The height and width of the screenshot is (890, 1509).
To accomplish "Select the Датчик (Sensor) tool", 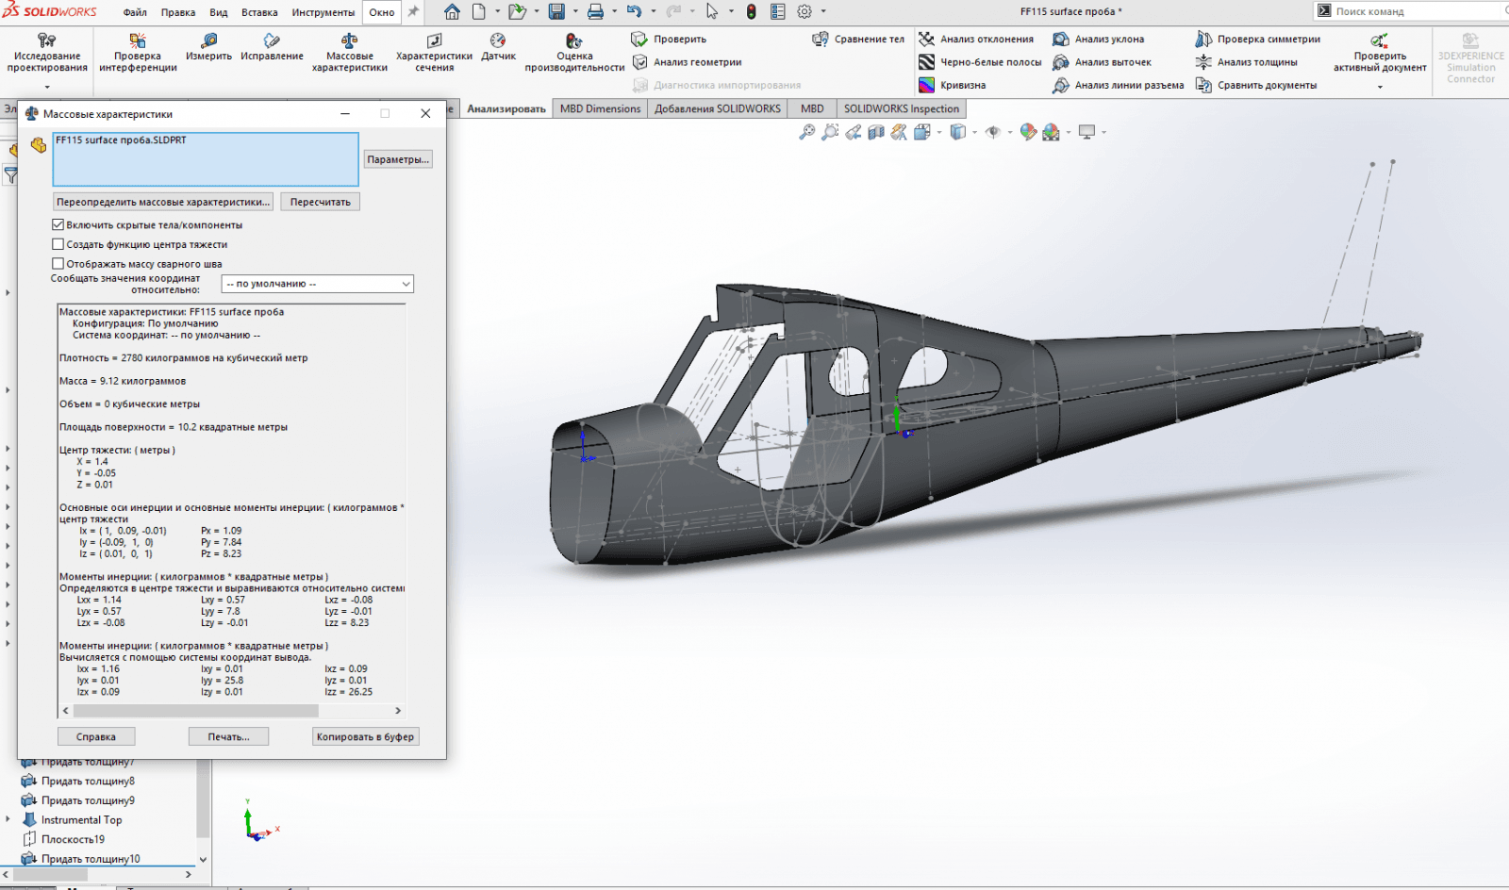I will pyautogui.click(x=498, y=41).
